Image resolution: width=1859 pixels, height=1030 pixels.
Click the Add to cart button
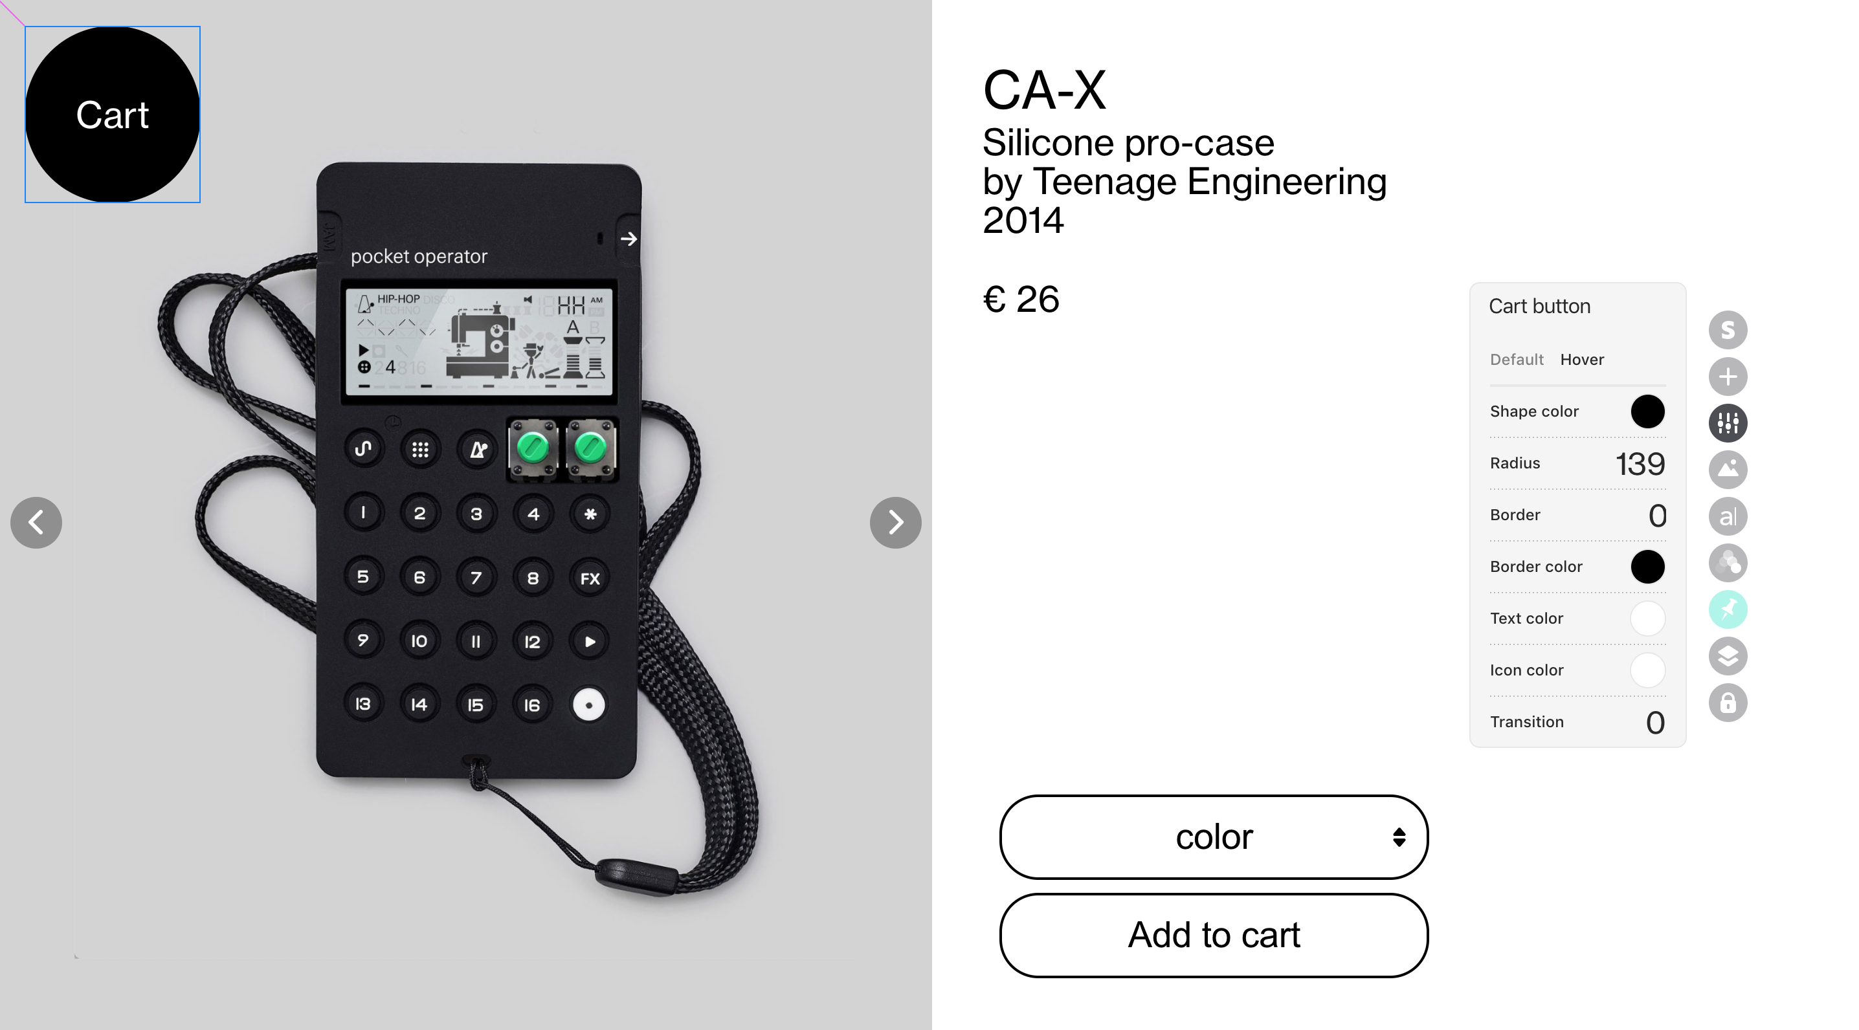1214,935
